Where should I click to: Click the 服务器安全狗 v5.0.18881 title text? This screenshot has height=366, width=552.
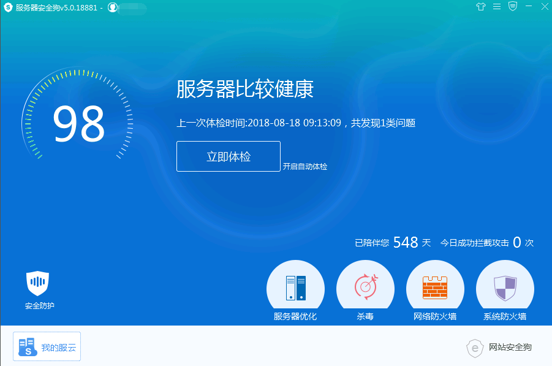pos(56,8)
